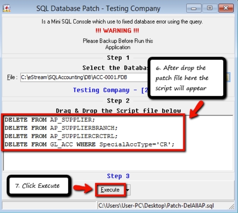
Task: Click the browse button beside the File field
Action: tap(228, 78)
